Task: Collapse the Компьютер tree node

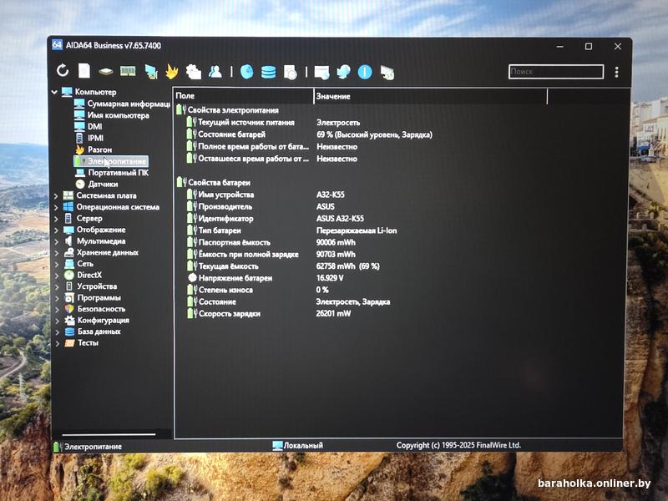Action: pyautogui.click(x=56, y=92)
